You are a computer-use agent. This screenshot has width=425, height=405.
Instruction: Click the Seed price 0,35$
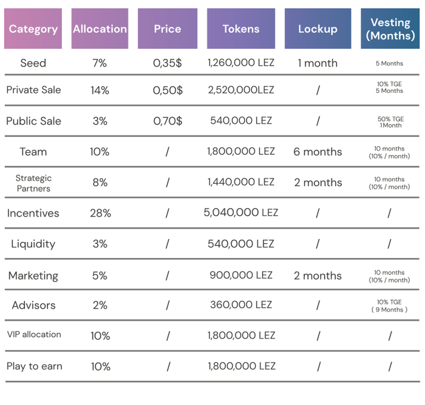click(x=168, y=63)
